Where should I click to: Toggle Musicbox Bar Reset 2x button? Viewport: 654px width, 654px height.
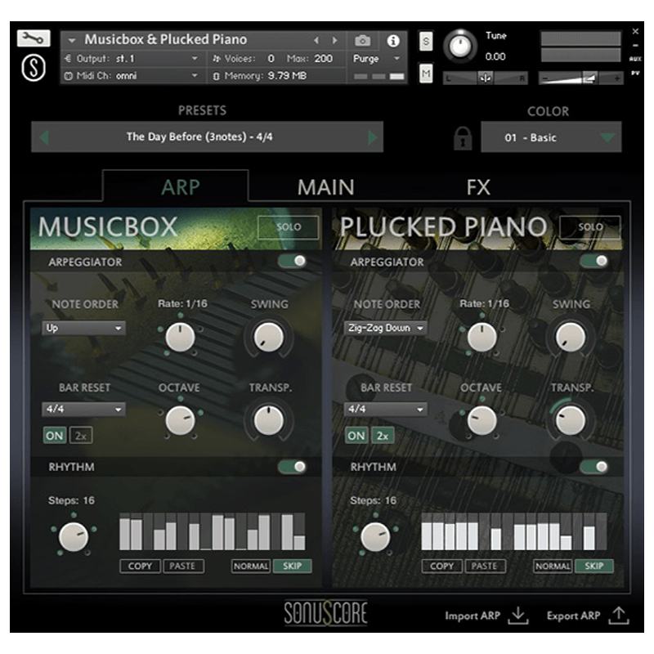[x=80, y=436]
